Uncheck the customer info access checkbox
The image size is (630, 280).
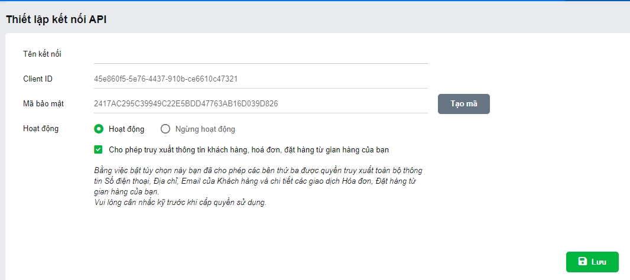pos(99,149)
